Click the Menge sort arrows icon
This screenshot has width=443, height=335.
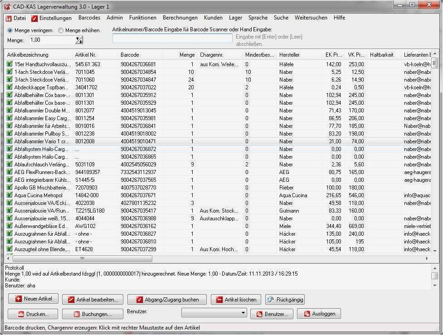click(x=79, y=40)
